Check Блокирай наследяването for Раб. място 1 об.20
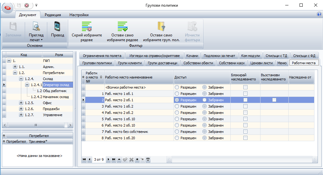Screen dimensions: 323x175 click(245, 138)
